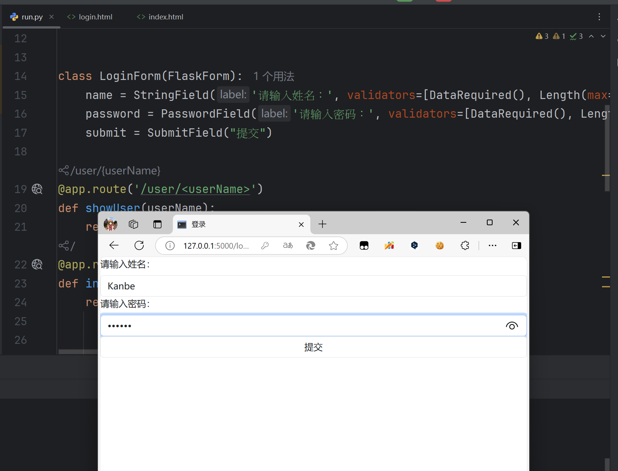Reload the login page
Image resolution: width=618 pixels, height=471 pixels.
pos(139,246)
